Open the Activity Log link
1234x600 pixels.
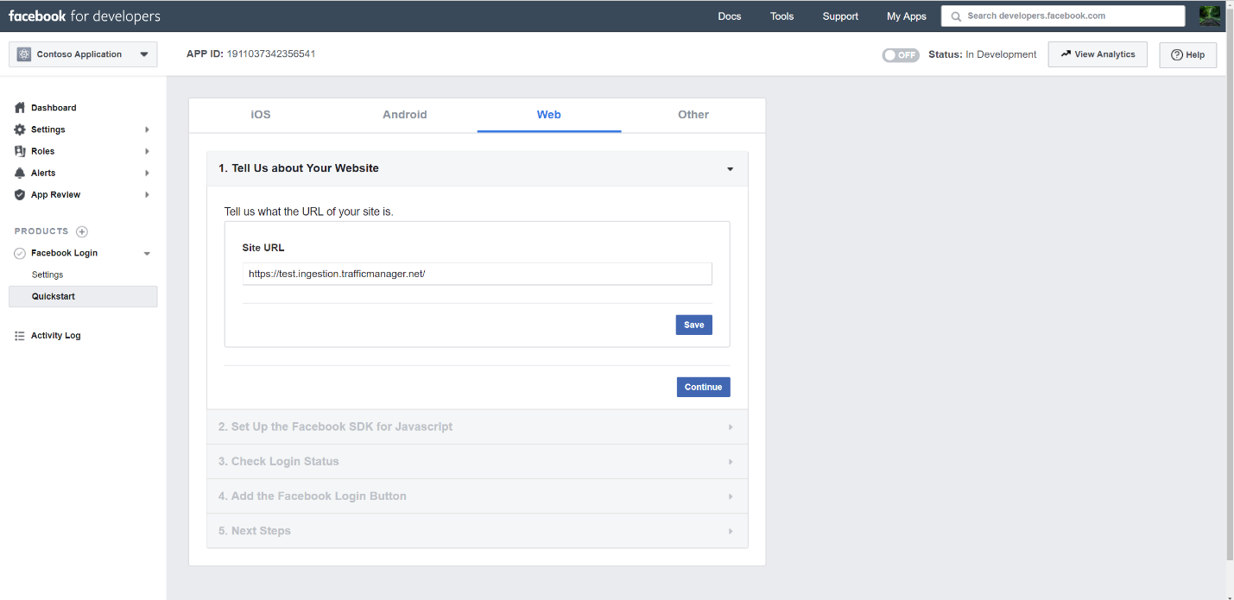56,336
